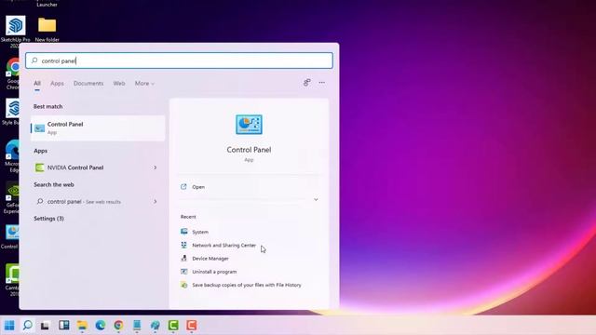Select the All search tab
Screen dimensions: 596x335
pos(37,83)
